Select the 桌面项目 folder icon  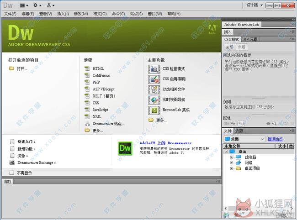238,168
